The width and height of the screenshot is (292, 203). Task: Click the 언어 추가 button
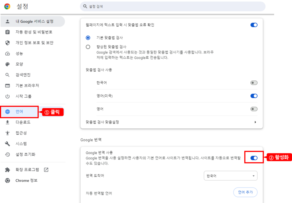[x=245, y=192]
